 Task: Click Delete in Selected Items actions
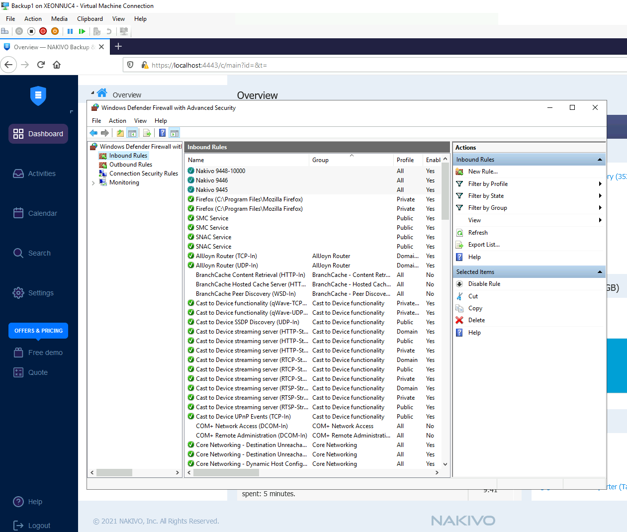tap(476, 320)
